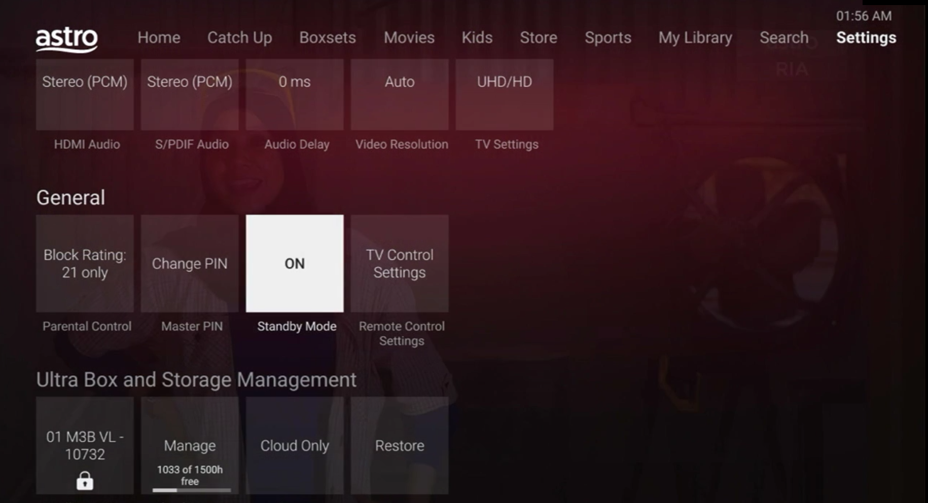
Task: Click the 01:56 AM clock
Action: click(864, 16)
